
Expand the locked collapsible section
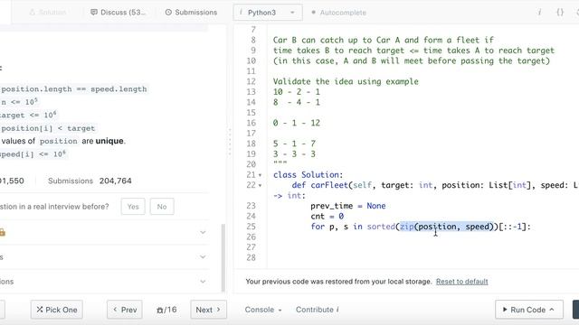(x=103, y=232)
